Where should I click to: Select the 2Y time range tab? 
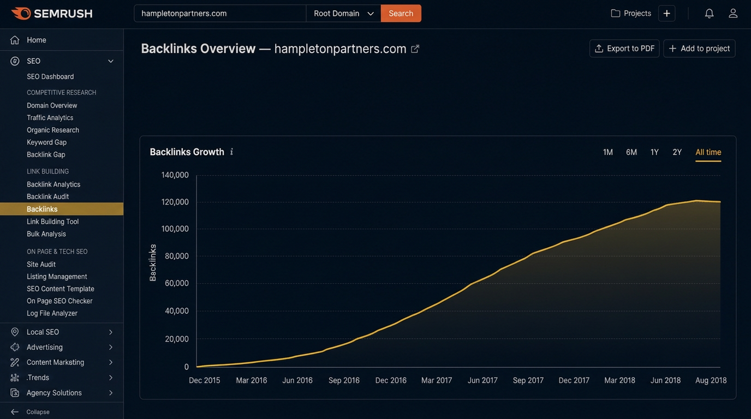(x=677, y=152)
